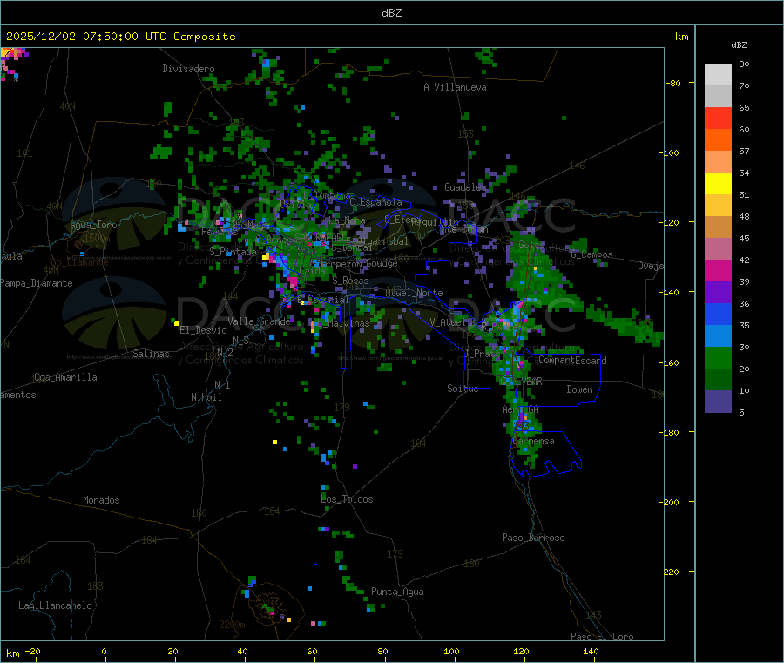The image size is (784, 663).
Task: Click the red 60–65 dBZ legend swatch
Action: coord(718,118)
